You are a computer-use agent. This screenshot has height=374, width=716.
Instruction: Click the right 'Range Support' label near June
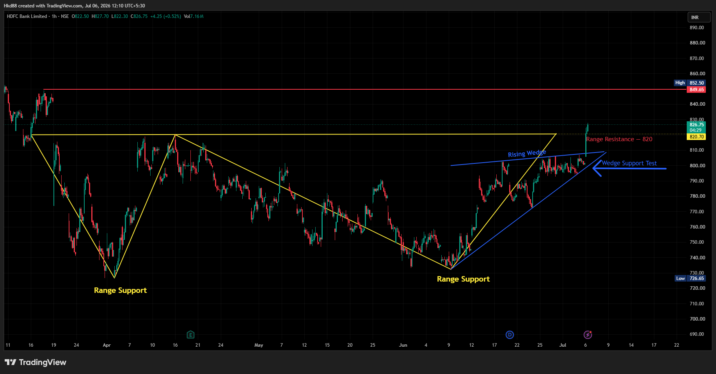point(463,279)
